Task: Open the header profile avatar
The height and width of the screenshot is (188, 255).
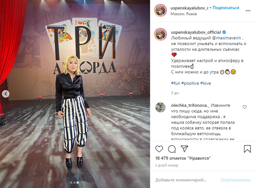Action: pyautogui.click(x=160, y=10)
